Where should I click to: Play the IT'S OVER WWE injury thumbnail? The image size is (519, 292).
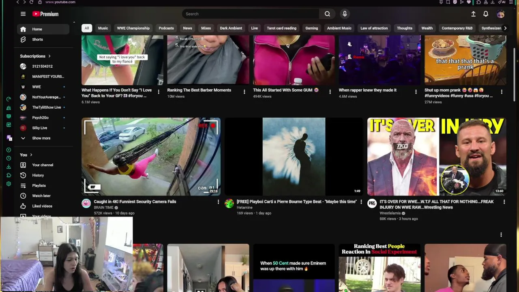437,157
